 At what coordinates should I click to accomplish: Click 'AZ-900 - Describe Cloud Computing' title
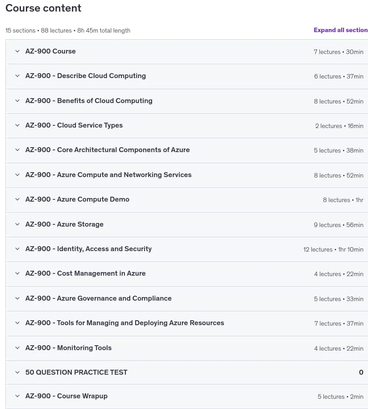[x=86, y=76]
